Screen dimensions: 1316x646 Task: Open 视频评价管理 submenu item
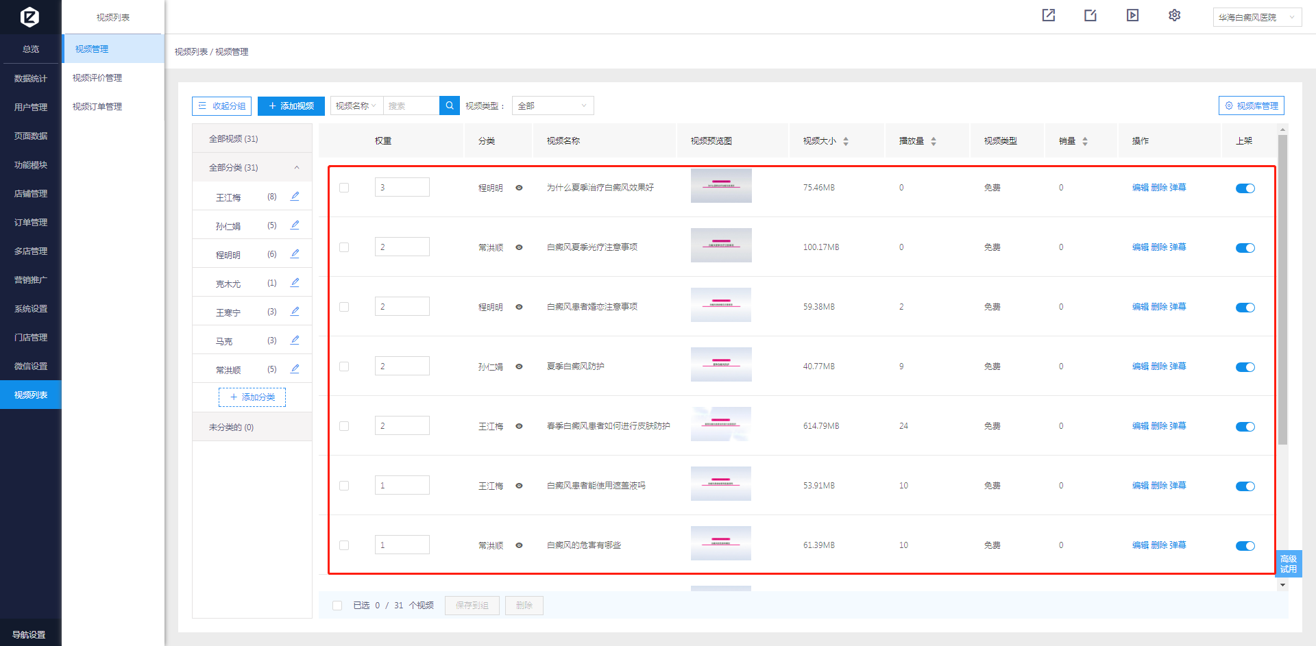pos(97,78)
